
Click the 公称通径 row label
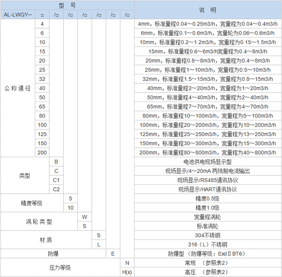click(18, 88)
